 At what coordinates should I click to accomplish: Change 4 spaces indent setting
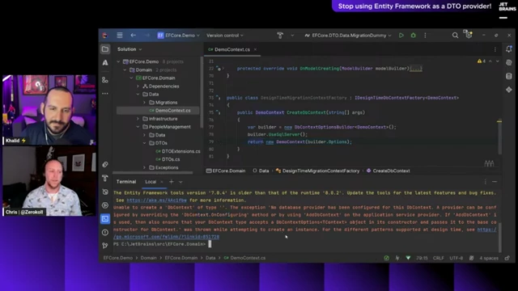(489, 258)
